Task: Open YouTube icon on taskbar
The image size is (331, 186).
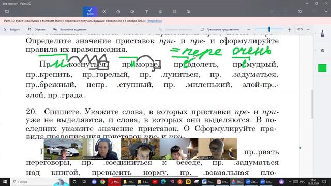Action: pyautogui.click(x=155, y=182)
